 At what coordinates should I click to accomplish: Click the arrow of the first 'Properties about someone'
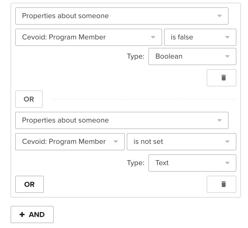coord(219,16)
